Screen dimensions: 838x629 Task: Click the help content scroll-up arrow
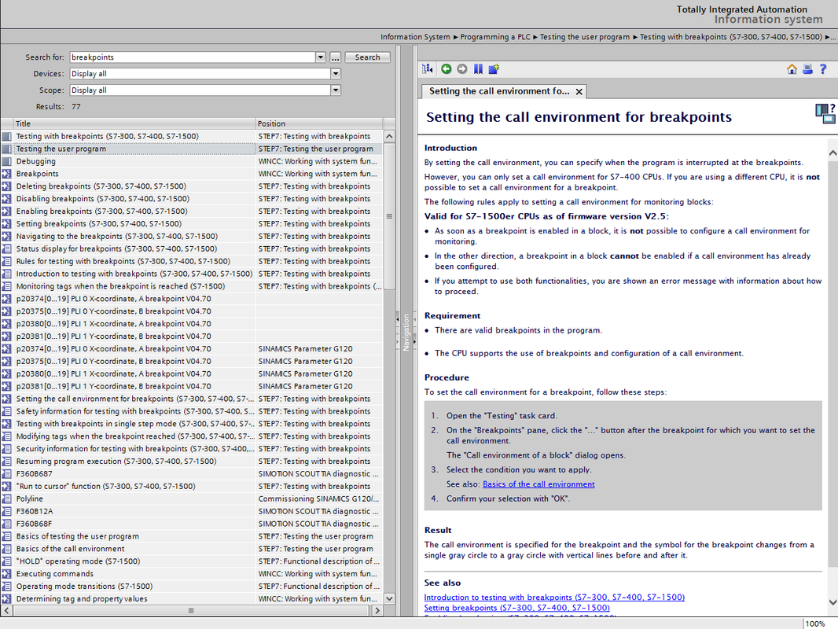tap(832, 153)
